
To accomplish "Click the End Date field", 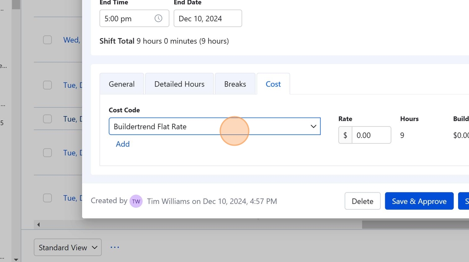I will tap(208, 18).
